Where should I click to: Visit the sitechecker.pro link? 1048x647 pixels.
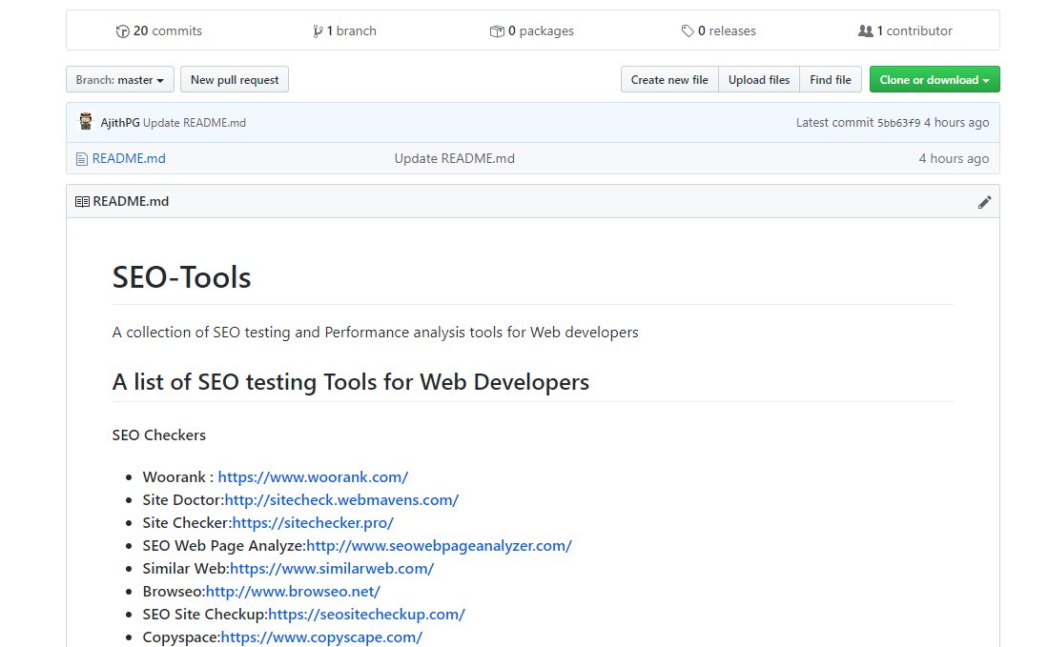pos(313,523)
